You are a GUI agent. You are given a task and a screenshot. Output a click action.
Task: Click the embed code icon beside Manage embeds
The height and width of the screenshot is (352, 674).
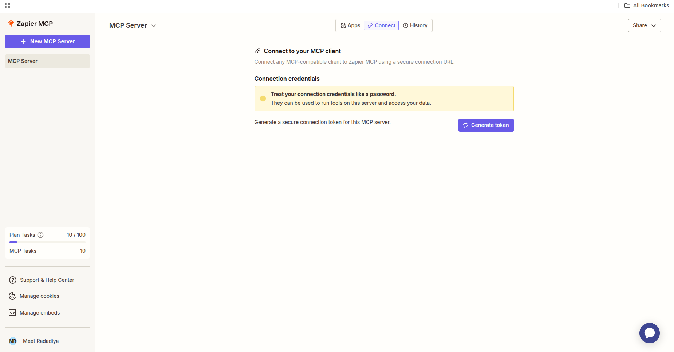[12, 313]
